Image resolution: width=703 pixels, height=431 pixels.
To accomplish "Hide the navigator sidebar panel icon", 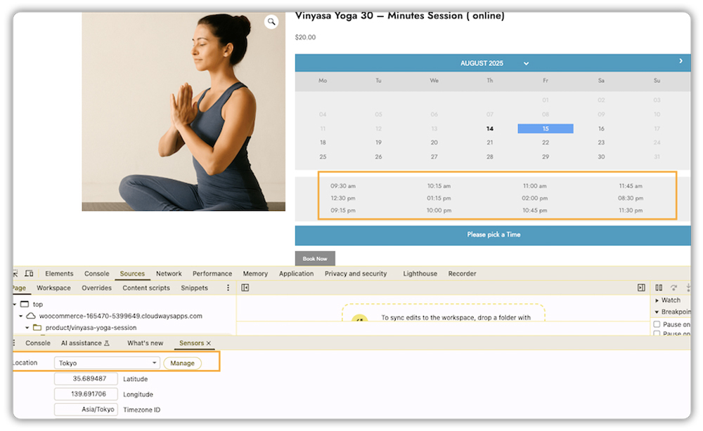I will [x=245, y=288].
